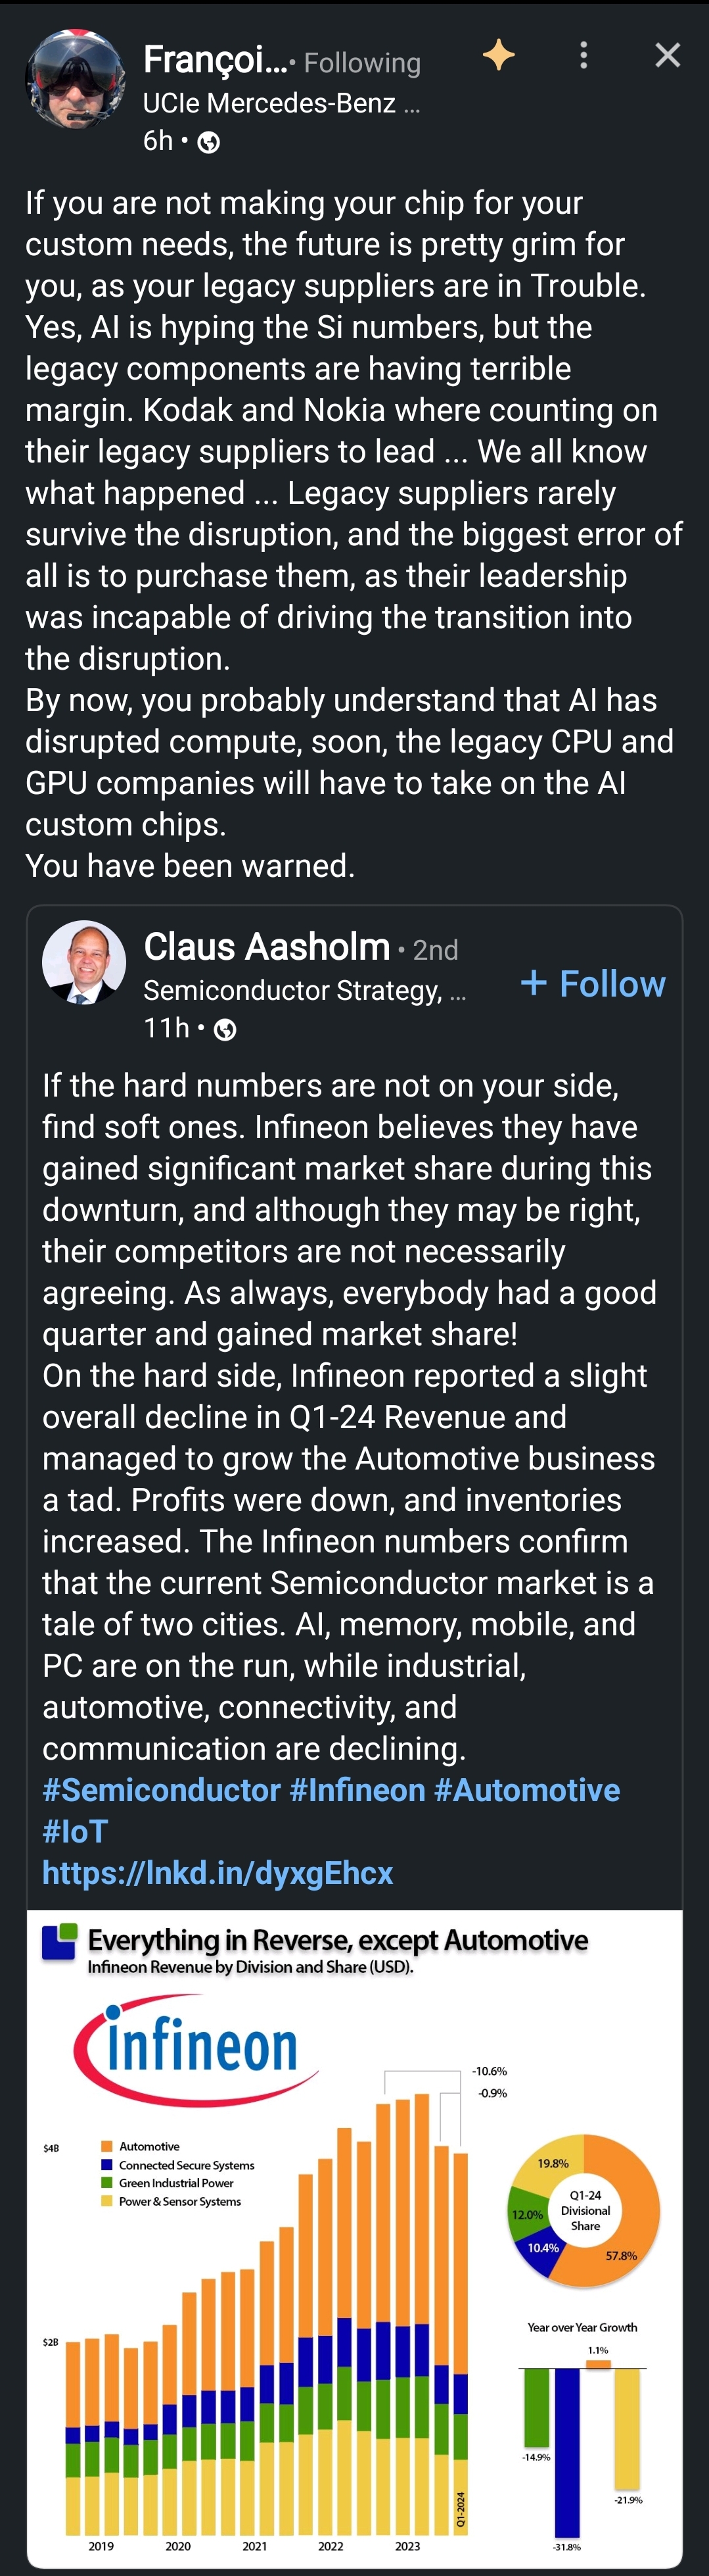Viewport: 709px width, 2576px height.
Task: Expand truncated headline Semiconductor Strategy
Action: [x=305, y=990]
